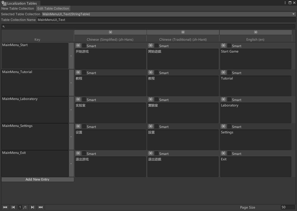Select the MainMenu_Laboratory key field
The width and height of the screenshot is (297, 211).
tap(35, 110)
